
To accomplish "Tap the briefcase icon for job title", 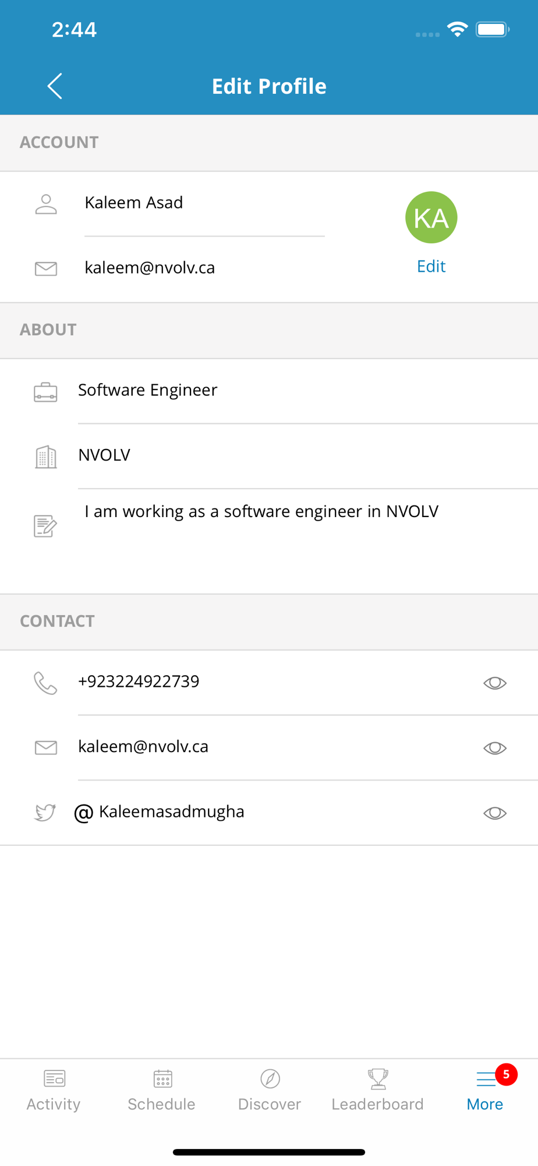I will (45, 392).
